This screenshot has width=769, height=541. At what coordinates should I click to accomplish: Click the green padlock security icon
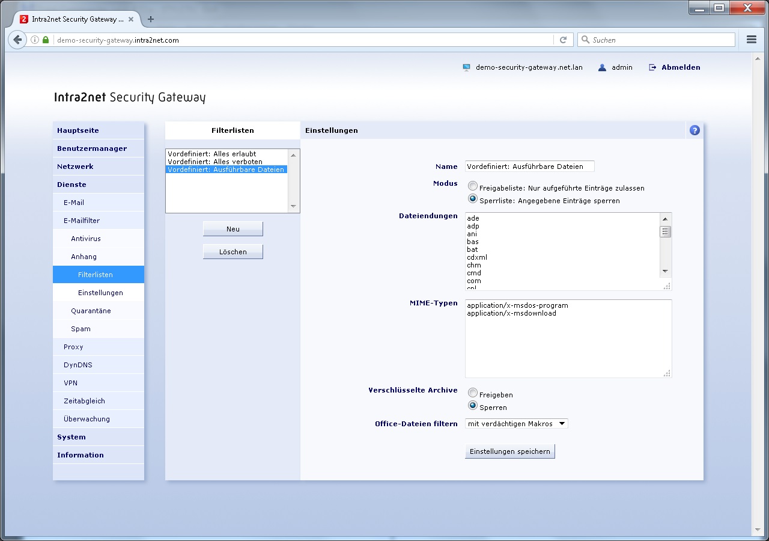46,40
